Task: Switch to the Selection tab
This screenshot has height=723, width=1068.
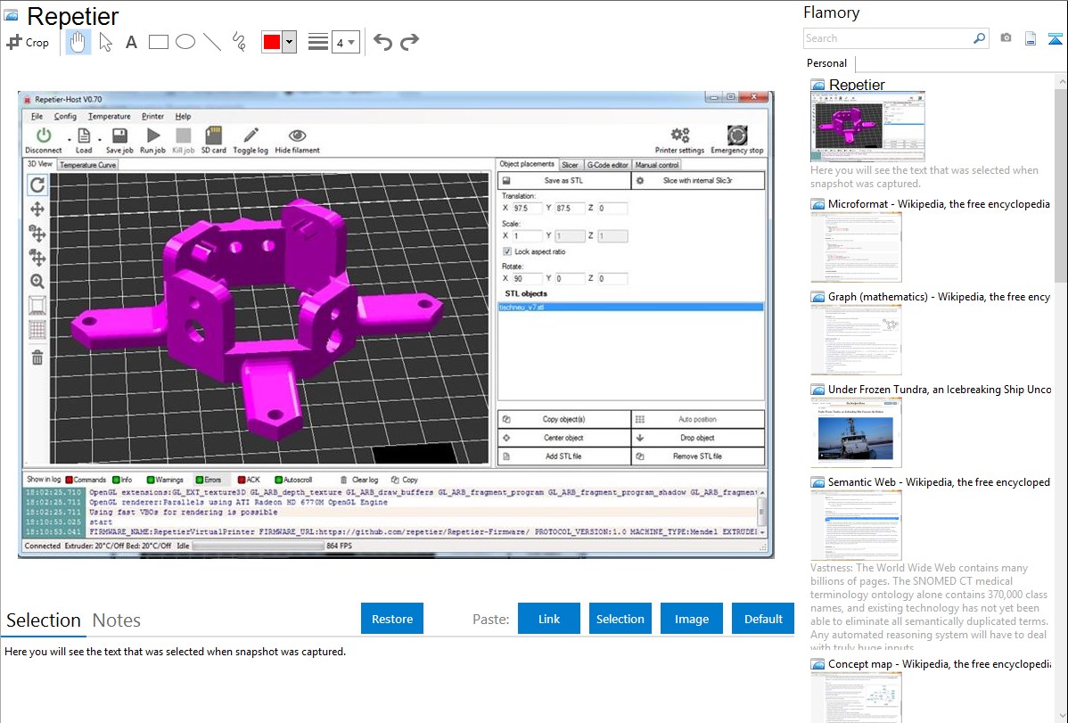Action: [x=44, y=620]
